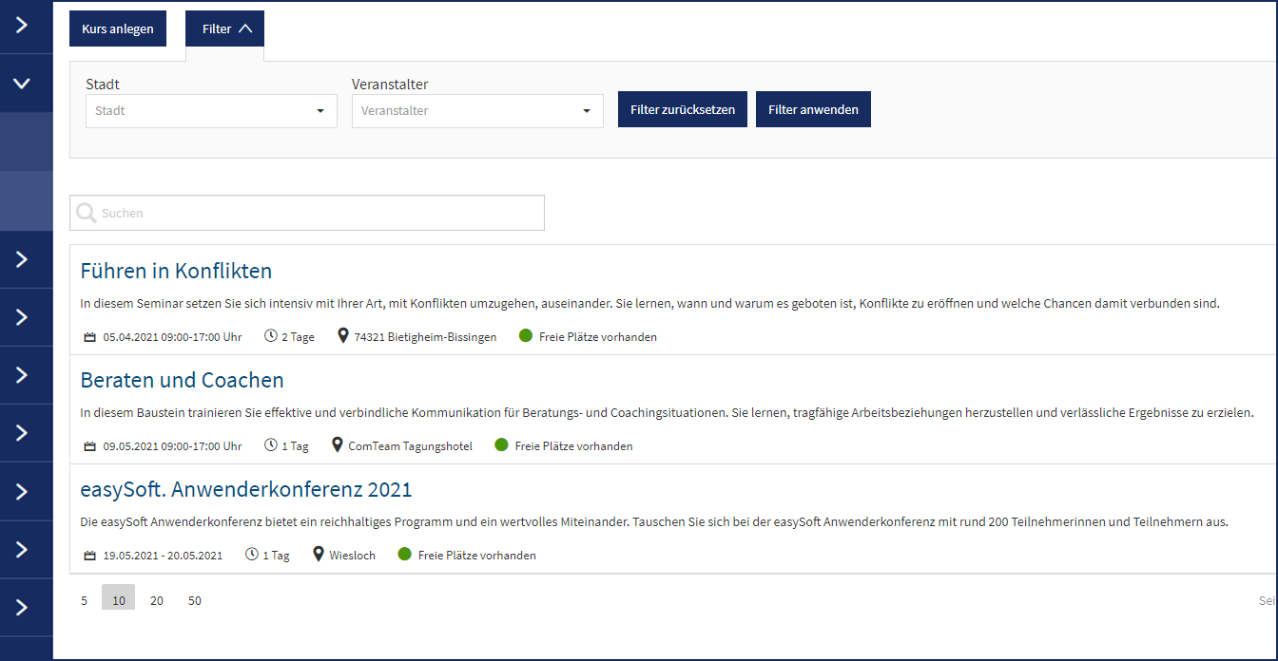Click Wiesloch location text
The height and width of the screenshot is (661, 1278).
coord(352,556)
